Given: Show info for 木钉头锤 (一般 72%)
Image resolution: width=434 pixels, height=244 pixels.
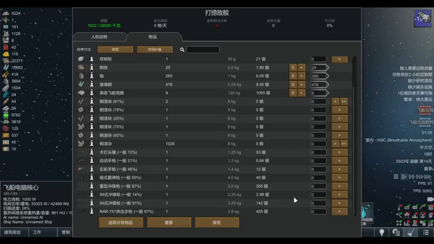Looking at the screenshot, I should point(92,152).
